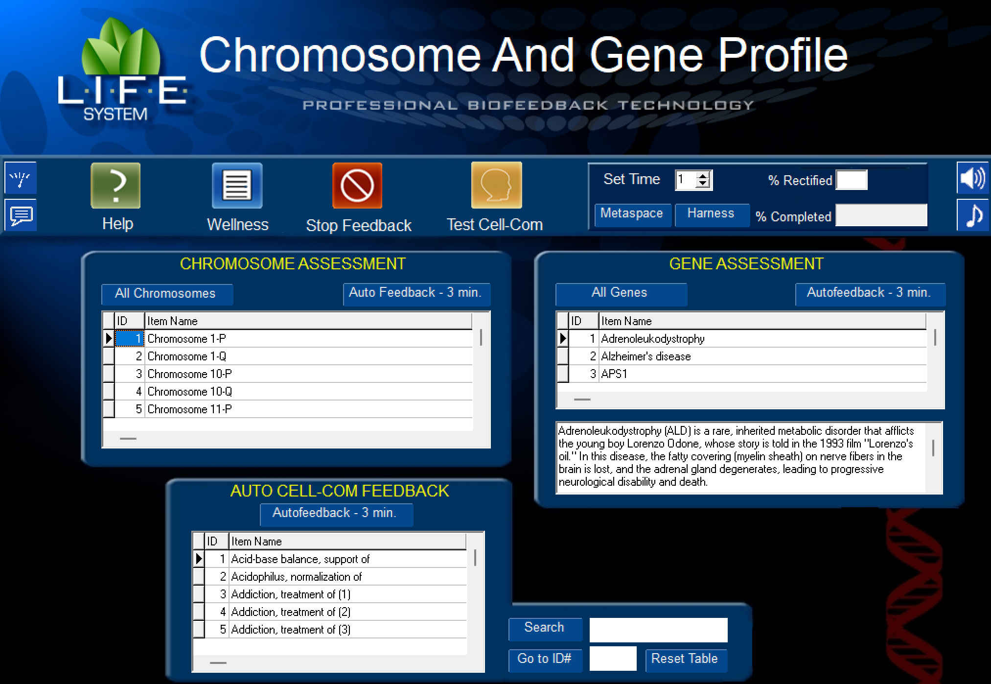The image size is (991, 684).
Task: Click the music note icon
Action: pos(972,215)
